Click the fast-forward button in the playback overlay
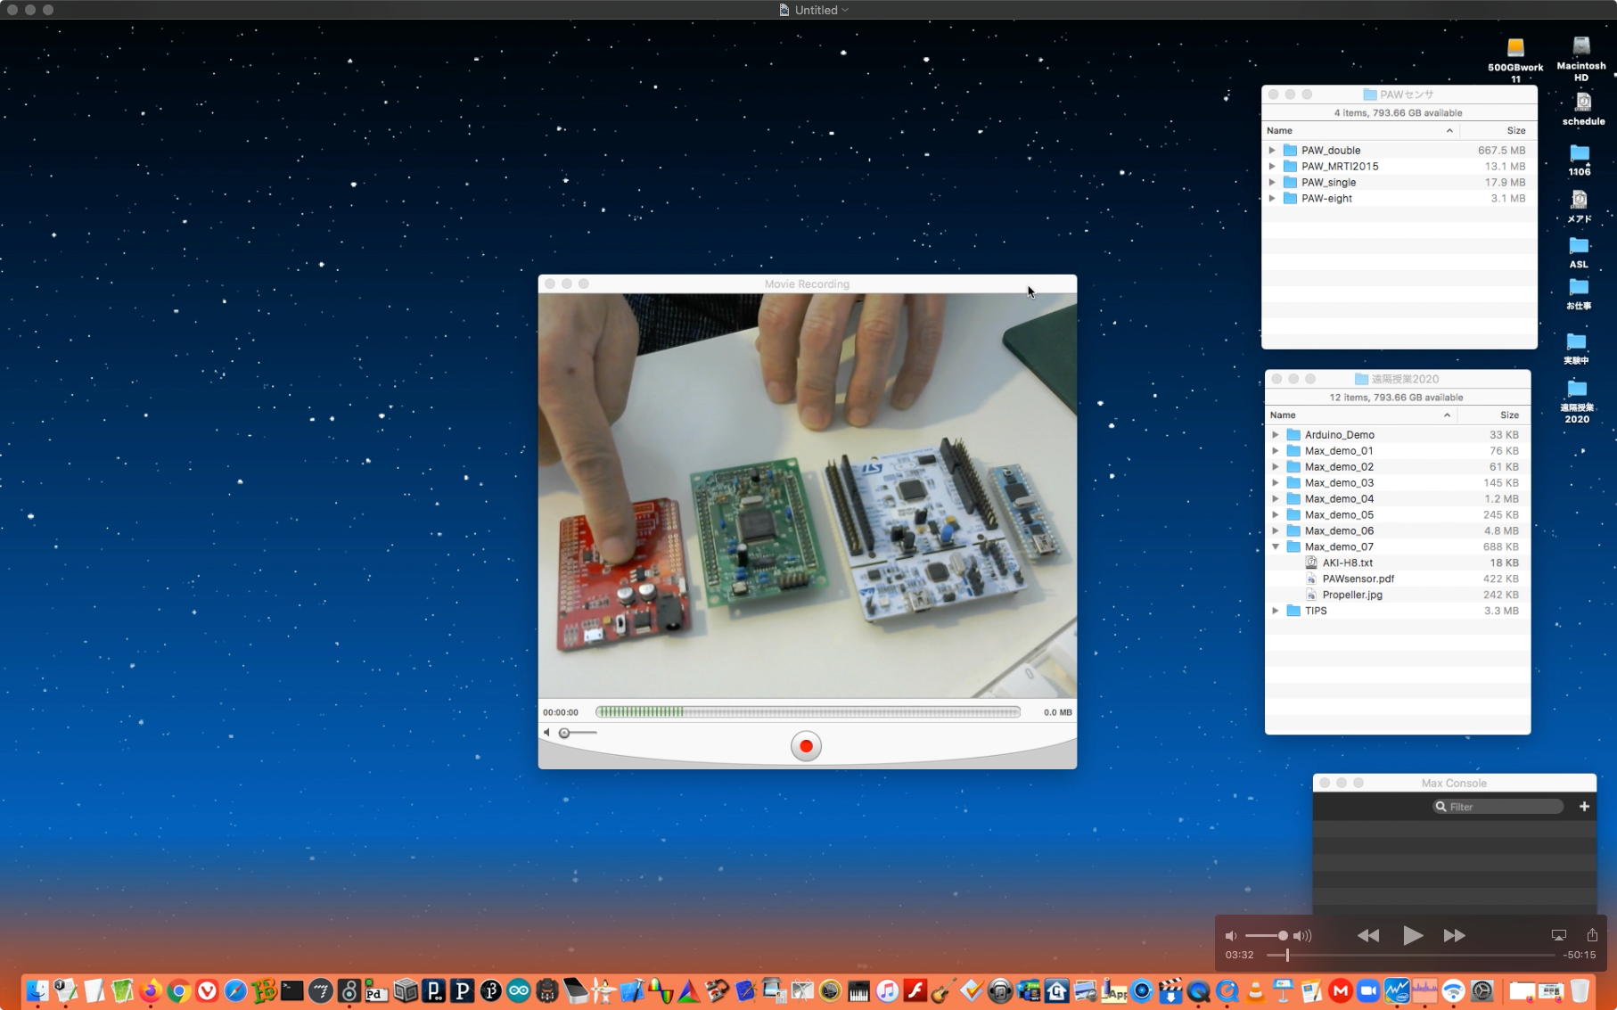This screenshot has width=1617, height=1010. [x=1454, y=935]
